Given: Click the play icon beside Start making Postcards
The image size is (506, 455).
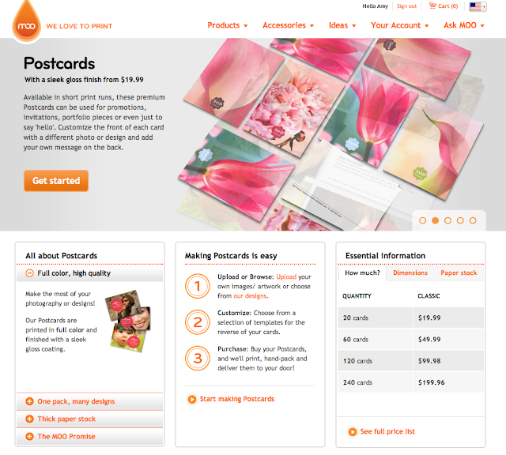Looking at the screenshot, I should click(191, 399).
